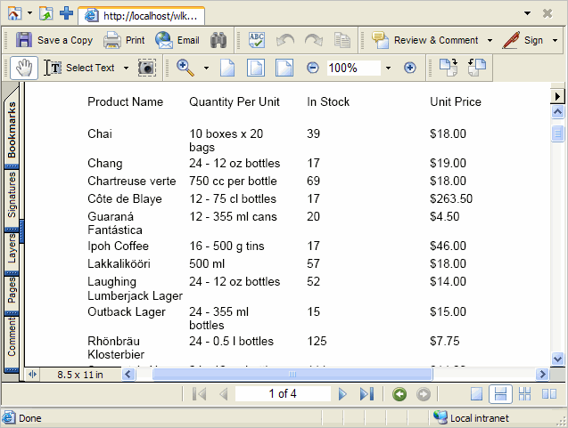
Task: Open the zoom percentage dropdown
Action: (388, 68)
